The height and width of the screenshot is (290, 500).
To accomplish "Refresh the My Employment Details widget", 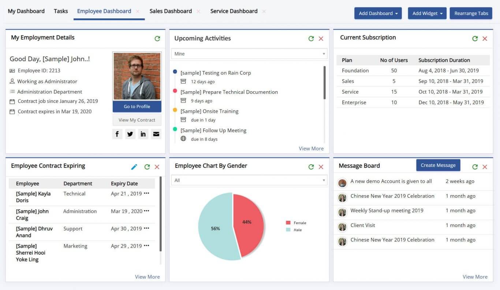I will [x=157, y=38].
